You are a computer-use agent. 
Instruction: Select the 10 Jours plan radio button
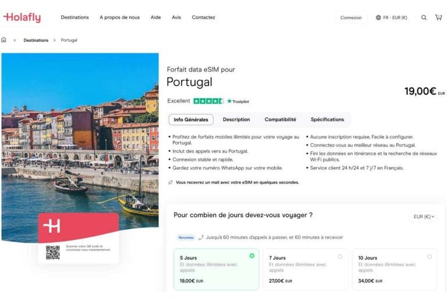point(430,257)
